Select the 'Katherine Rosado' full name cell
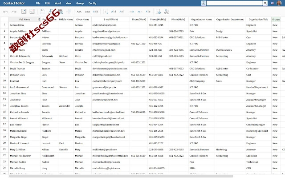 [25, 112]
